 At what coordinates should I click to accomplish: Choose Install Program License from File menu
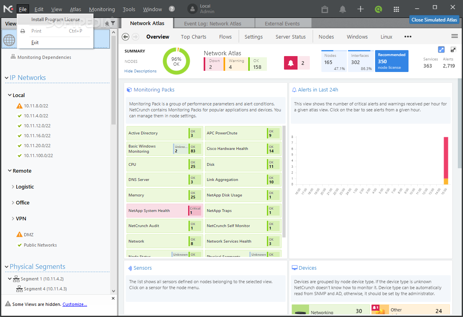pos(55,19)
